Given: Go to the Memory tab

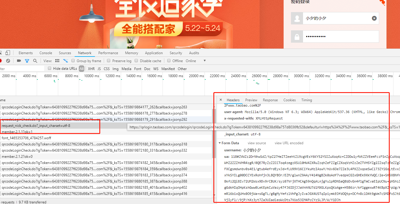Looking at the screenshot, I should tap(131, 53).
